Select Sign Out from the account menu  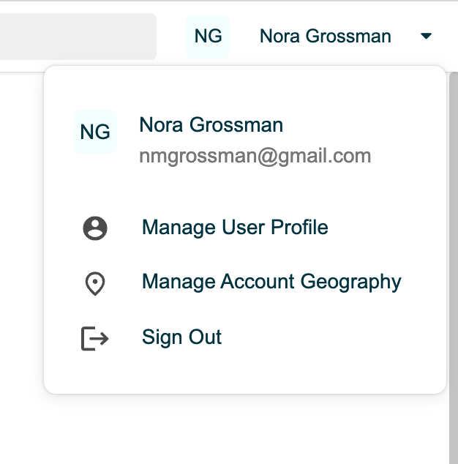click(x=181, y=337)
